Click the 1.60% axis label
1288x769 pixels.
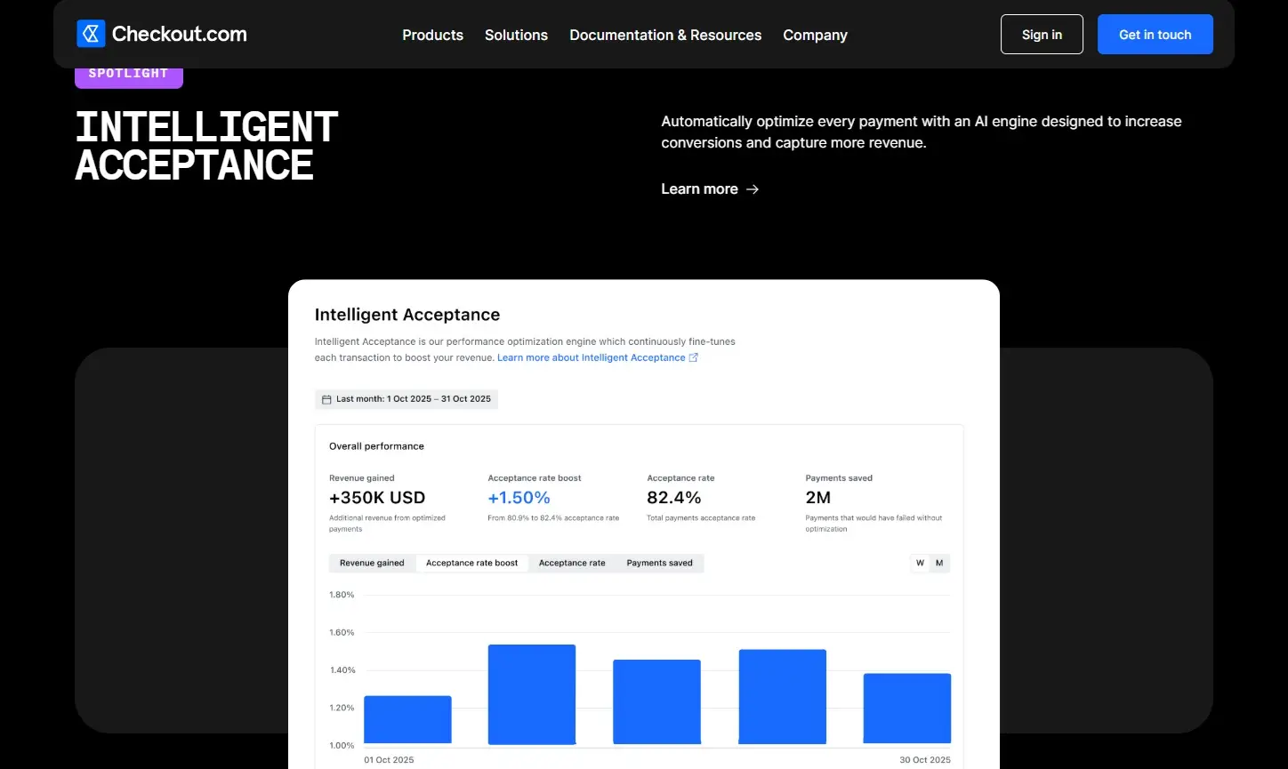point(342,633)
